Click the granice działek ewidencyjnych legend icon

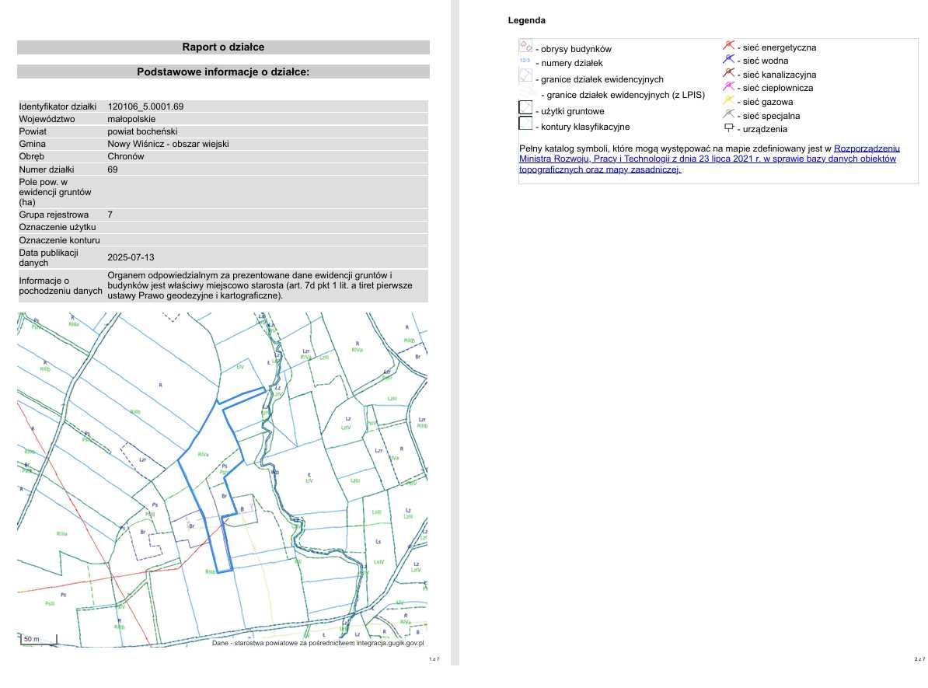pyautogui.click(x=525, y=75)
